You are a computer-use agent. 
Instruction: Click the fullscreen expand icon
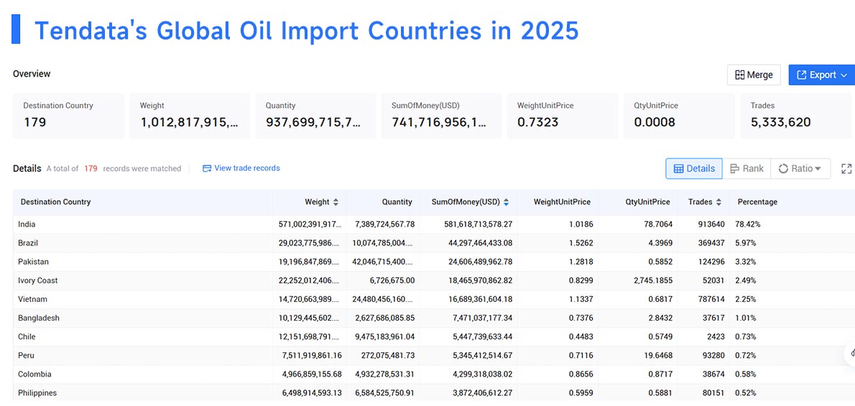[846, 169]
